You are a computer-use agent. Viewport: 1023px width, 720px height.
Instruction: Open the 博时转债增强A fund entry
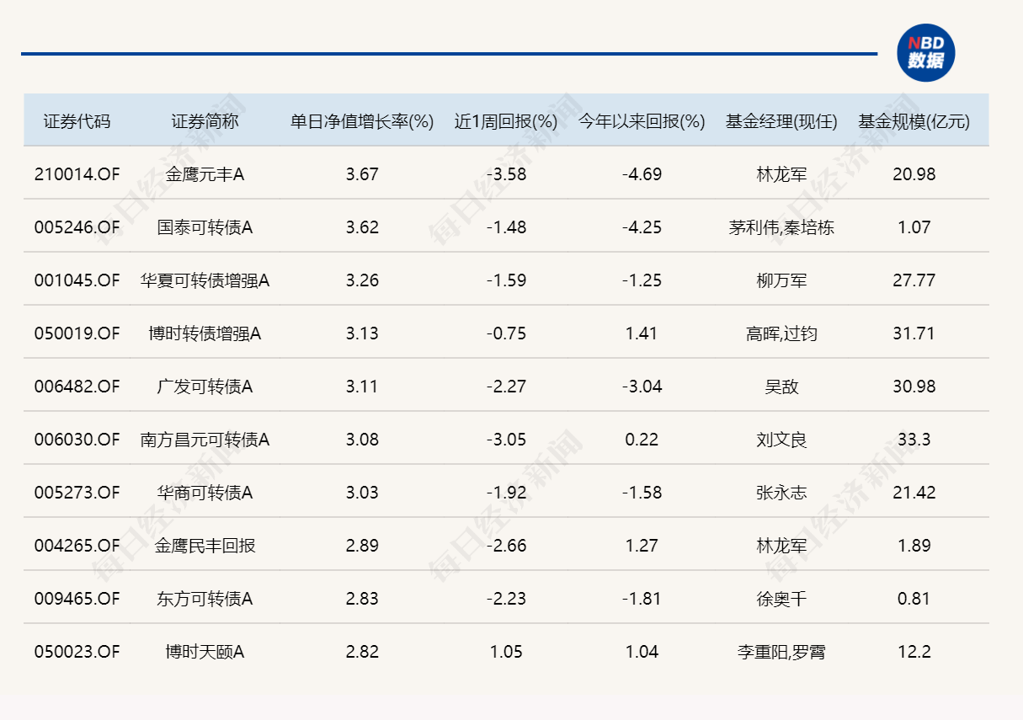point(205,333)
